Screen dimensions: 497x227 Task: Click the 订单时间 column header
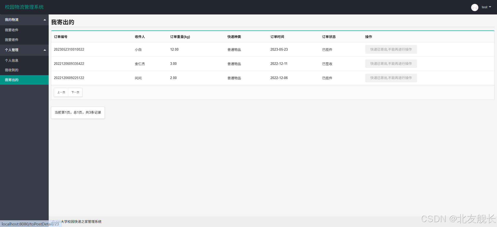[x=277, y=37]
